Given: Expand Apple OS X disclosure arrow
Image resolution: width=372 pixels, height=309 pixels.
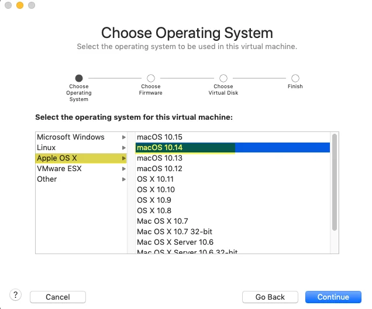Looking at the screenshot, I should tap(123, 158).
